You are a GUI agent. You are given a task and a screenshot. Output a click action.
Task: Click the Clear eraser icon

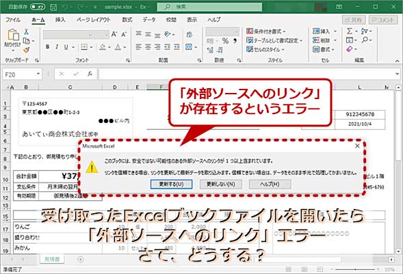[350, 49]
